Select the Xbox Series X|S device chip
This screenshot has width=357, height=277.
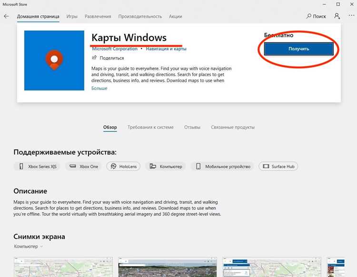tap(37, 167)
